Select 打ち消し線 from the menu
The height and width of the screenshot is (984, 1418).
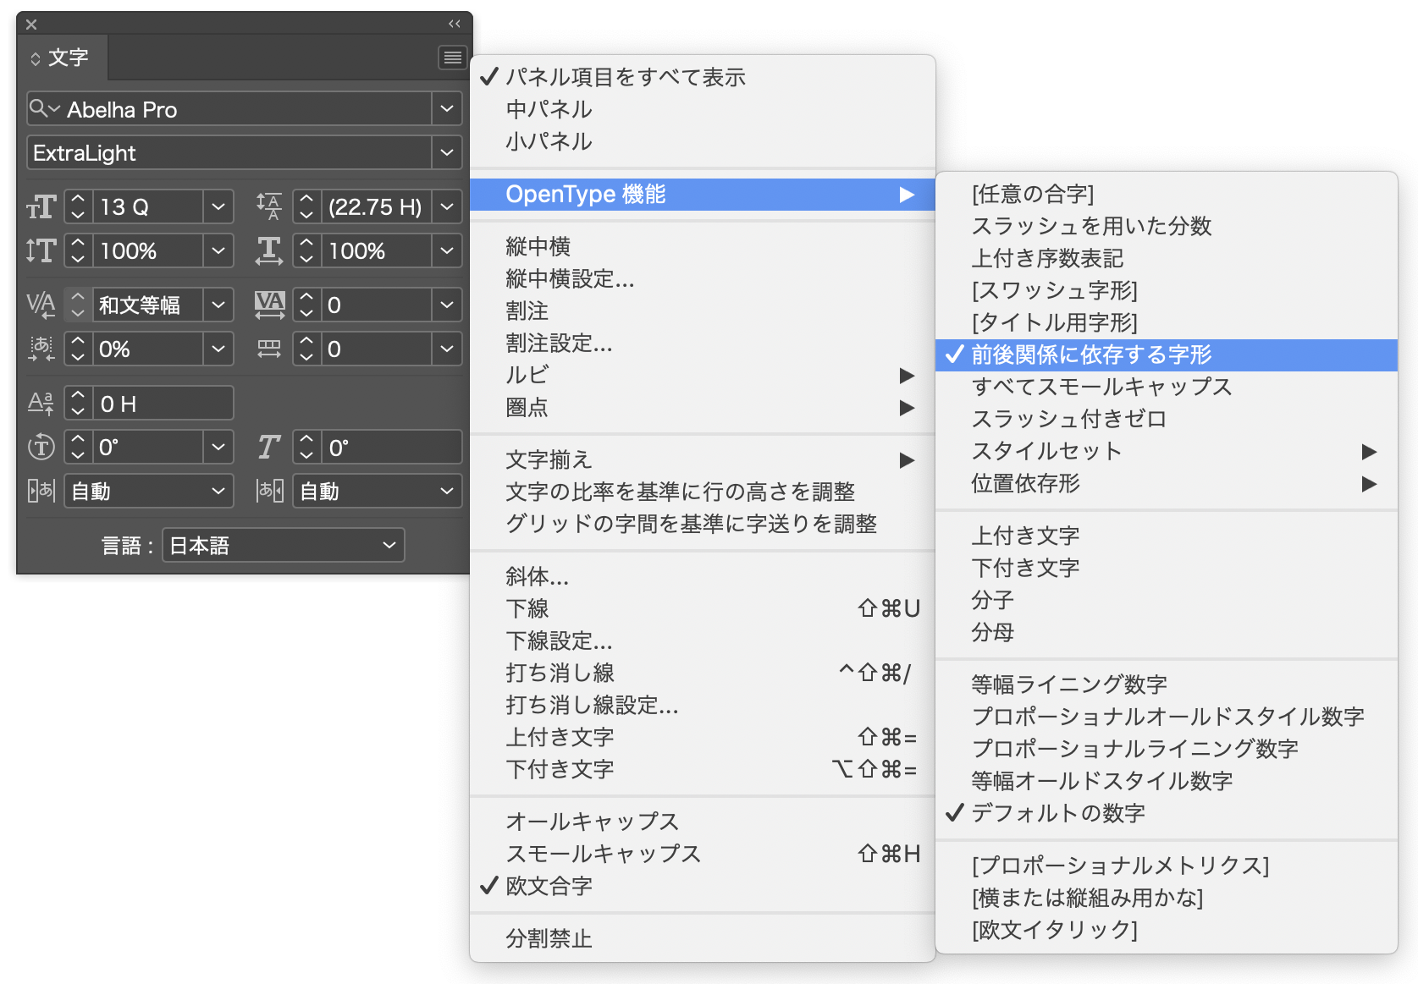(x=560, y=673)
